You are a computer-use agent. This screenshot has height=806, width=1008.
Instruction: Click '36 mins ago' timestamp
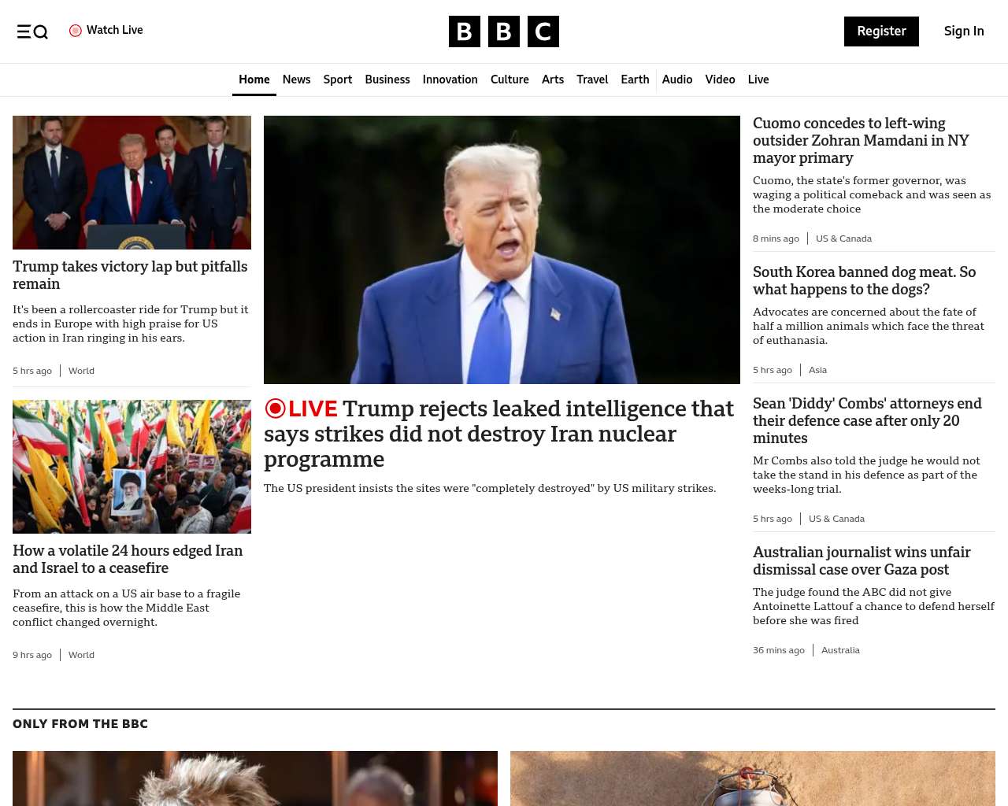click(x=779, y=650)
